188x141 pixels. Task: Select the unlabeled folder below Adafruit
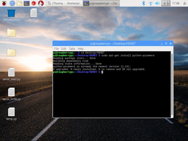pos(11,52)
